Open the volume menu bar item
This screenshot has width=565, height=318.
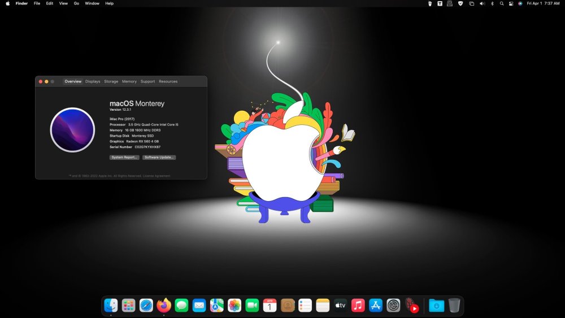click(482, 3)
